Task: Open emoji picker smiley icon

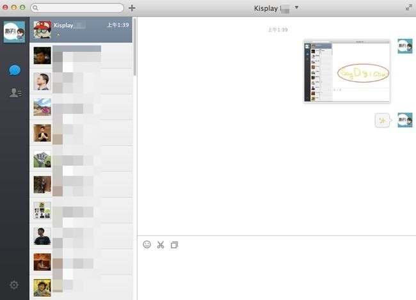Action: [x=147, y=244]
